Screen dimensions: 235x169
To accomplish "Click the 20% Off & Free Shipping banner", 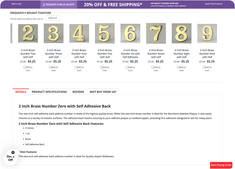I will (113, 5).
